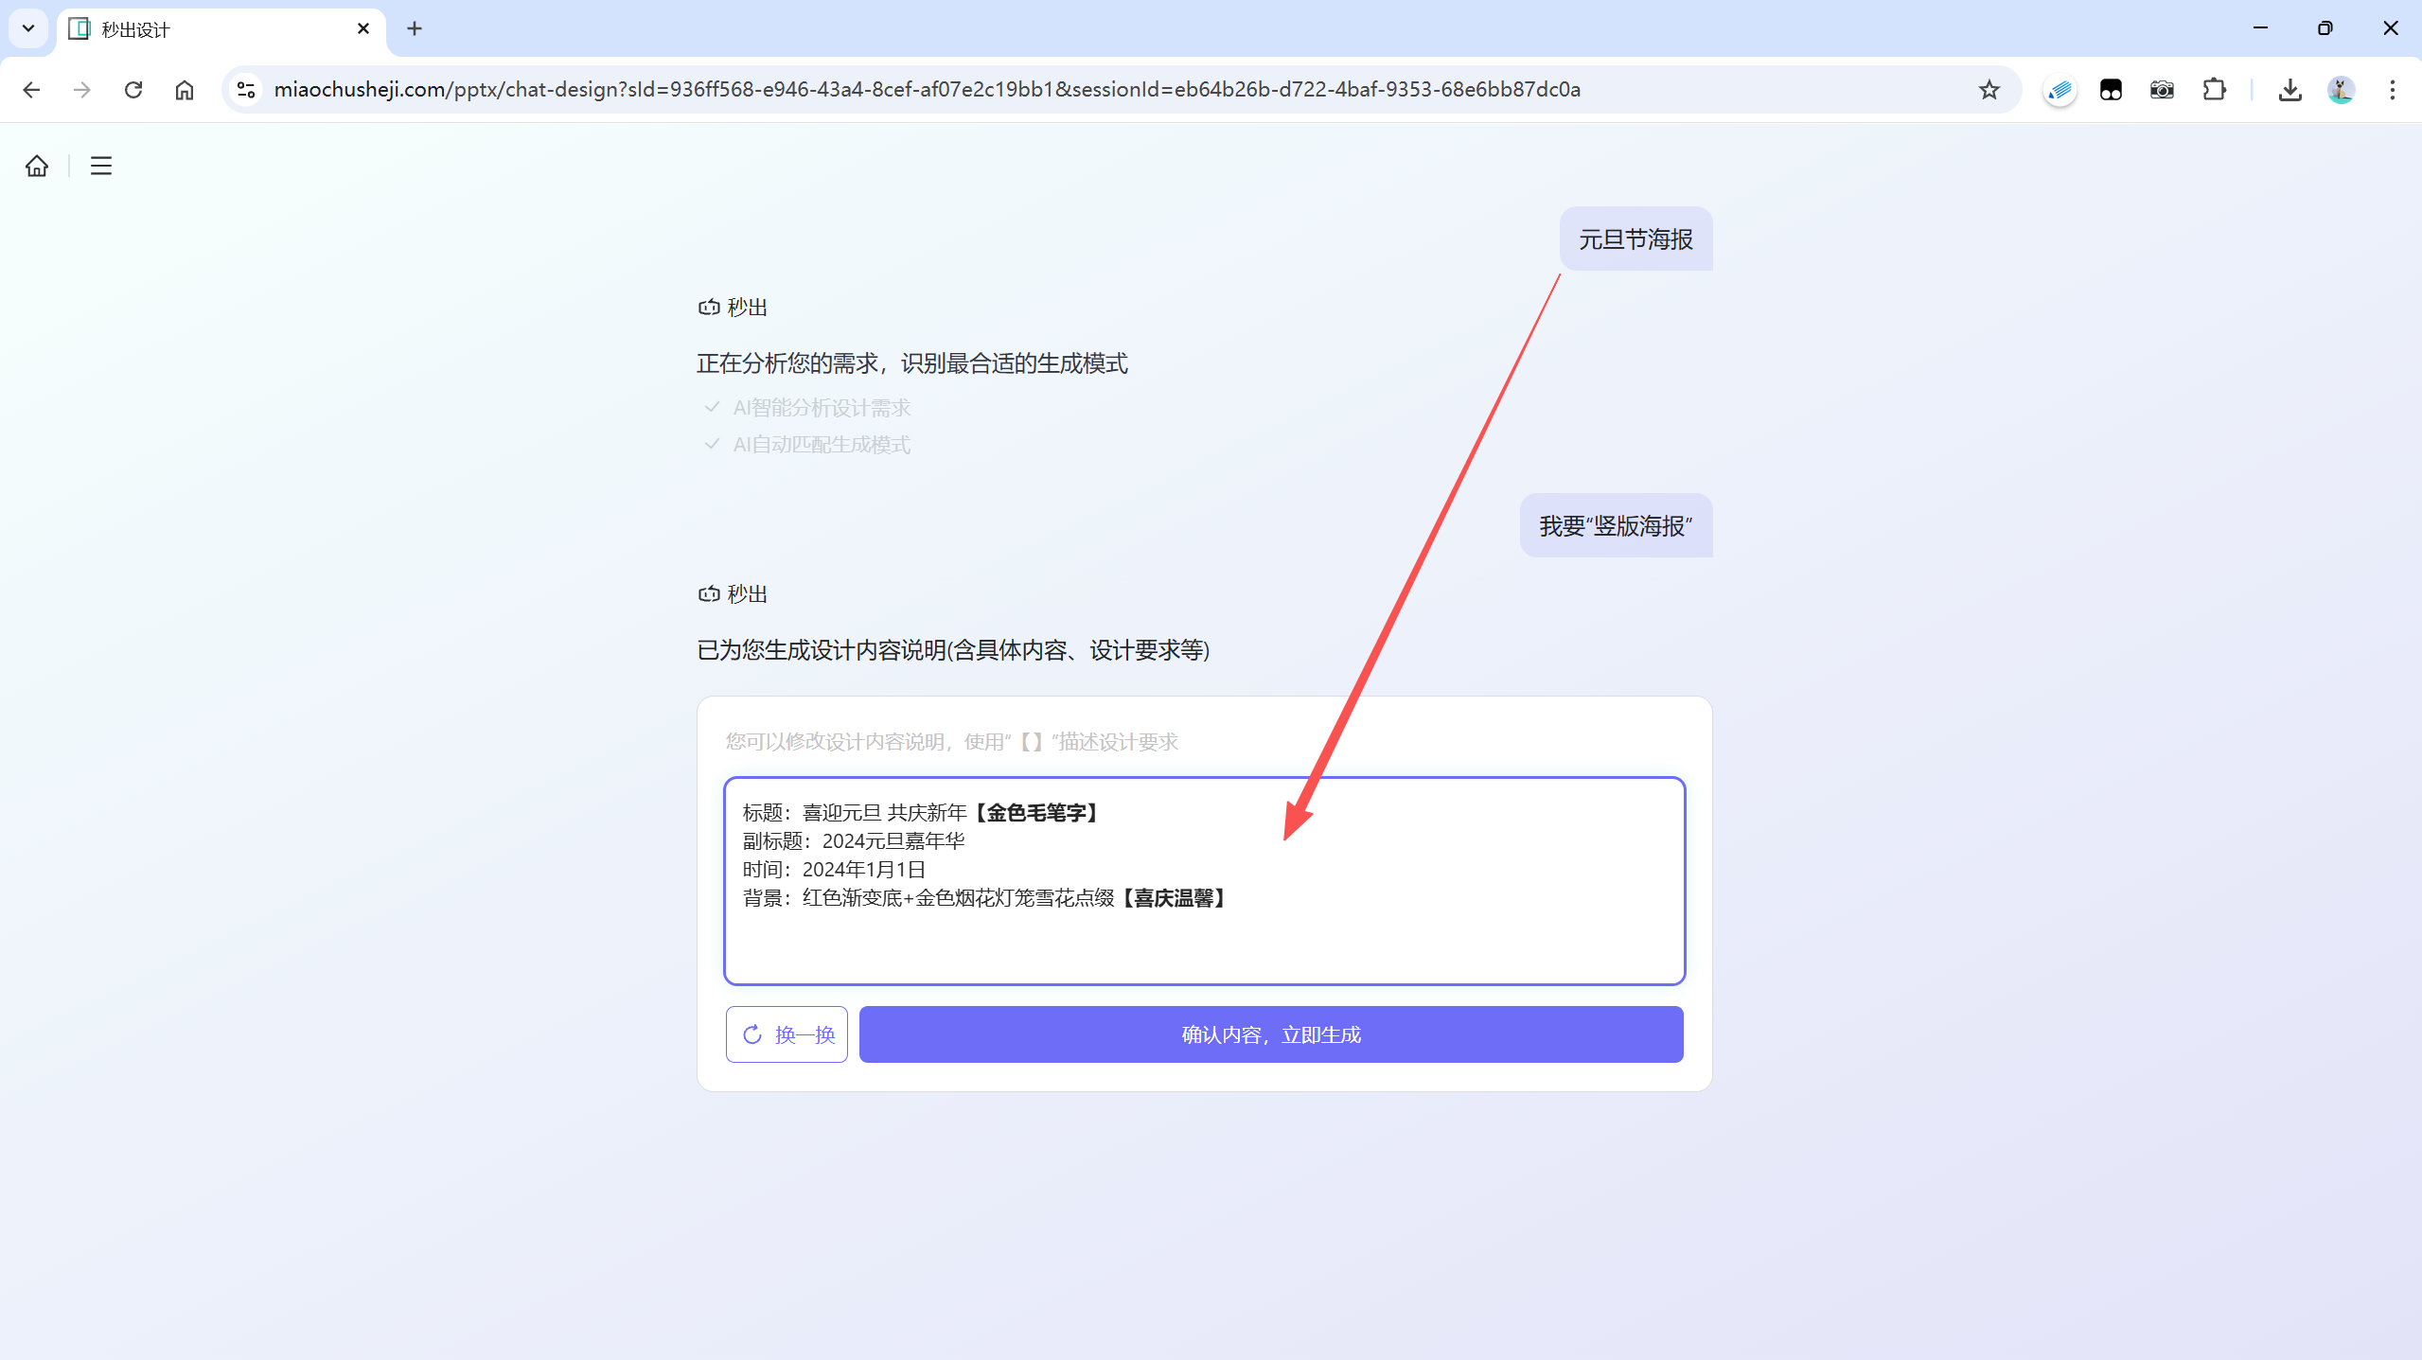The image size is (2422, 1360).
Task: Click the browser reload button
Action: (133, 90)
